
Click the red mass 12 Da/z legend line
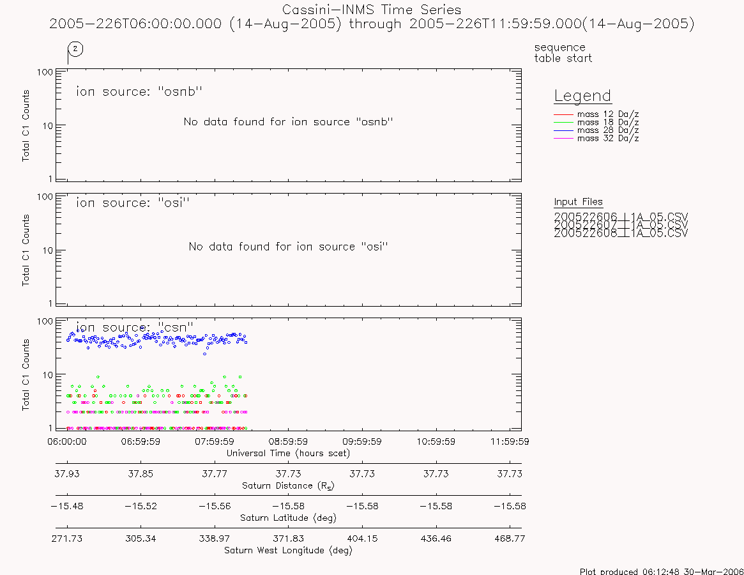pos(564,114)
